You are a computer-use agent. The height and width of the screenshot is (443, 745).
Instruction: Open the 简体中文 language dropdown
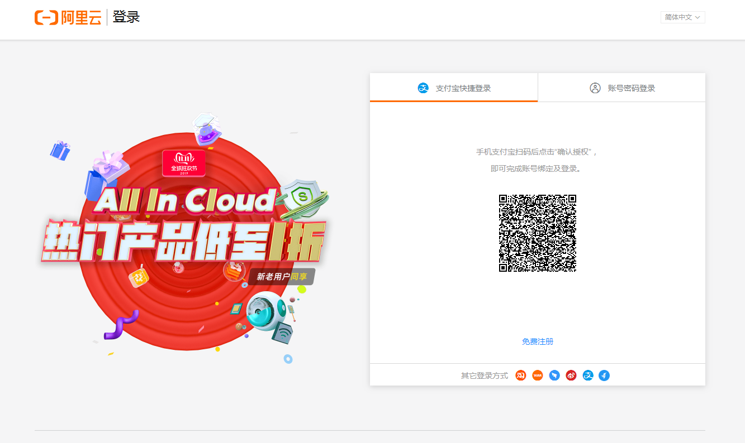(x=682, y=17)
